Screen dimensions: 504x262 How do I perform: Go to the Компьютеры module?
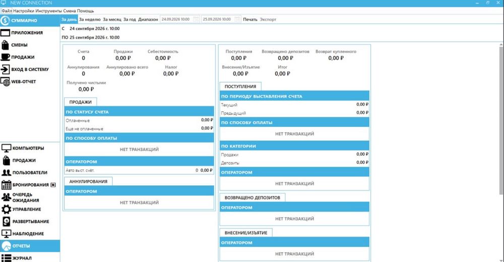(30, 148)
